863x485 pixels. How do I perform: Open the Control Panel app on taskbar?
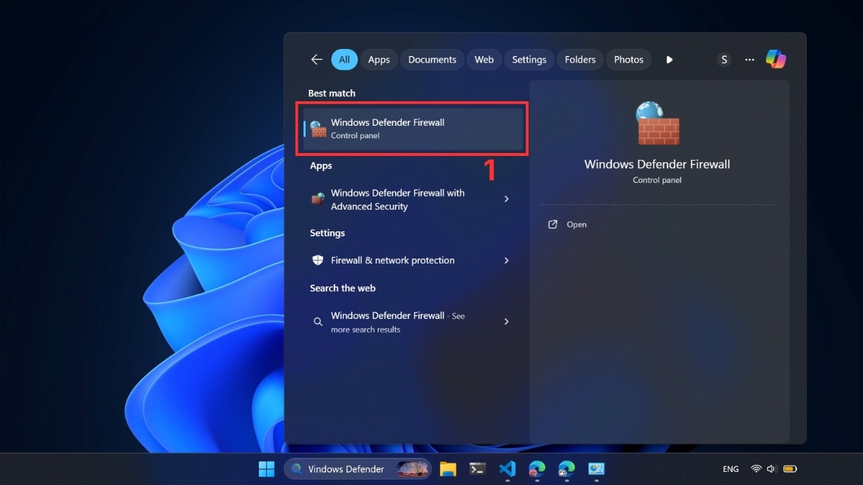[596, 469]
